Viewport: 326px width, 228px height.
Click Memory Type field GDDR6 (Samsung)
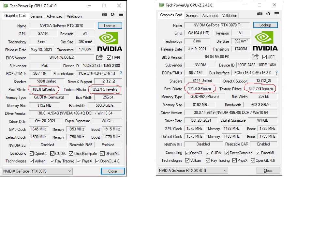click(x=49, y=97)
